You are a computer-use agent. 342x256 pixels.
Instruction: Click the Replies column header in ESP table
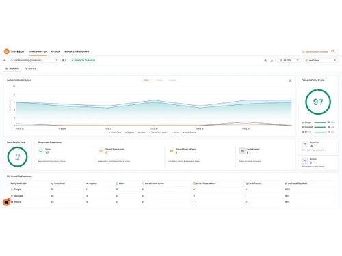click(x=92, y=184)
